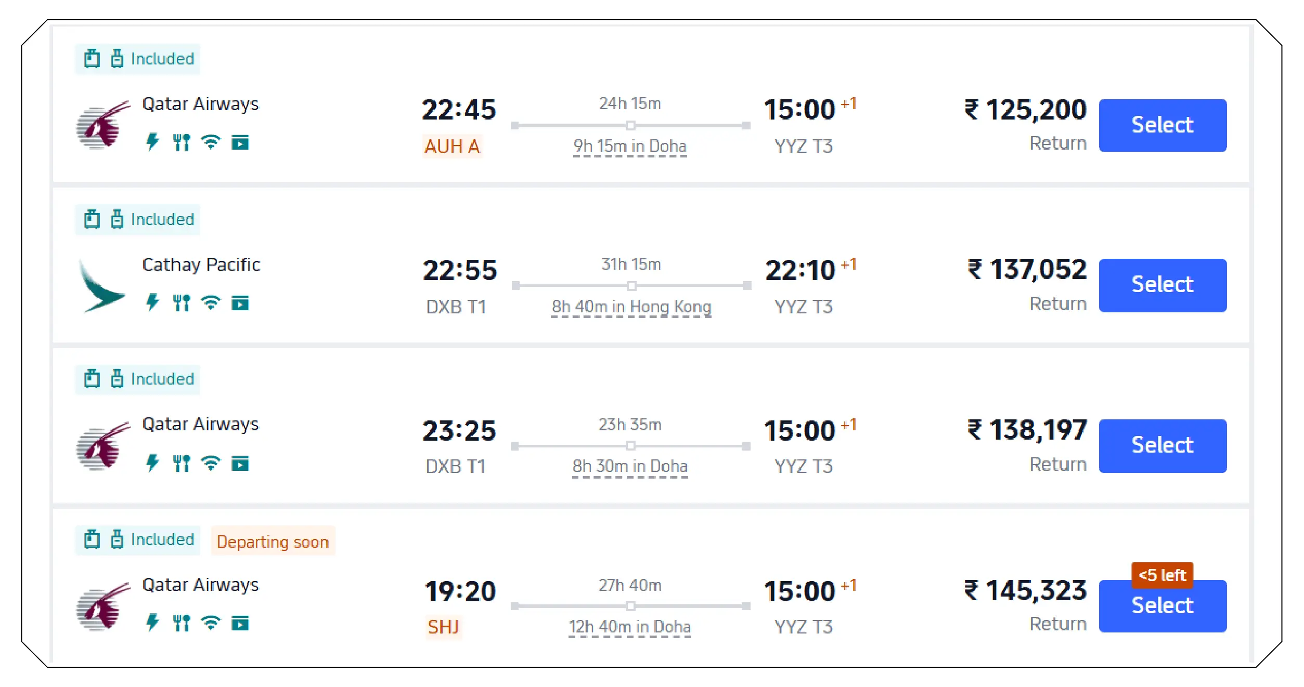This screenshot has height=687, width=1304.
Task: Click the baggage Included badge on the first flight
Action: point(138,59)
